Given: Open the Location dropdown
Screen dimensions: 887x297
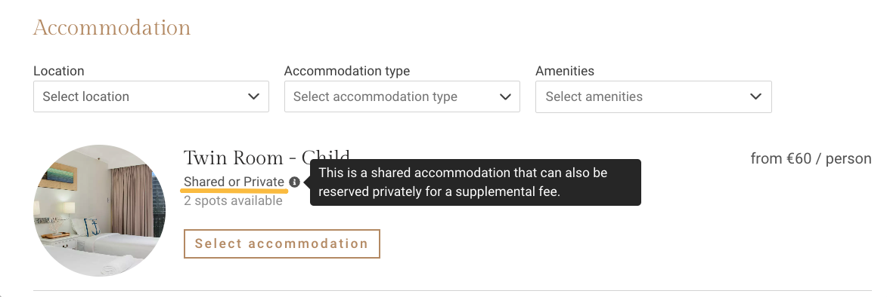Looking at the screenshot, I should pyautogui.click(x=151, y=96).
